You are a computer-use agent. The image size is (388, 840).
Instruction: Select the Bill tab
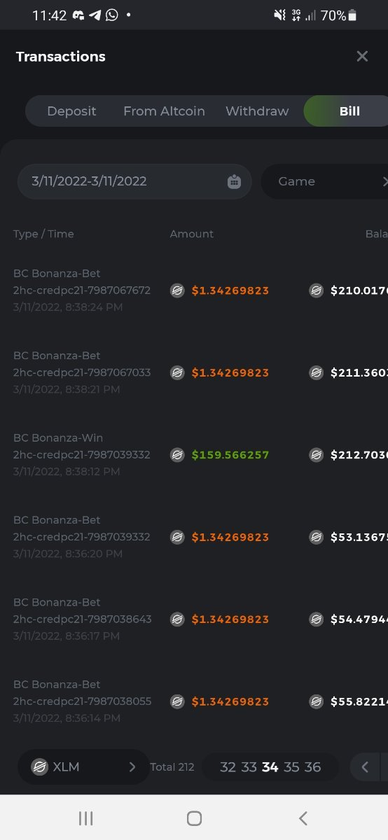click(348, 111)
